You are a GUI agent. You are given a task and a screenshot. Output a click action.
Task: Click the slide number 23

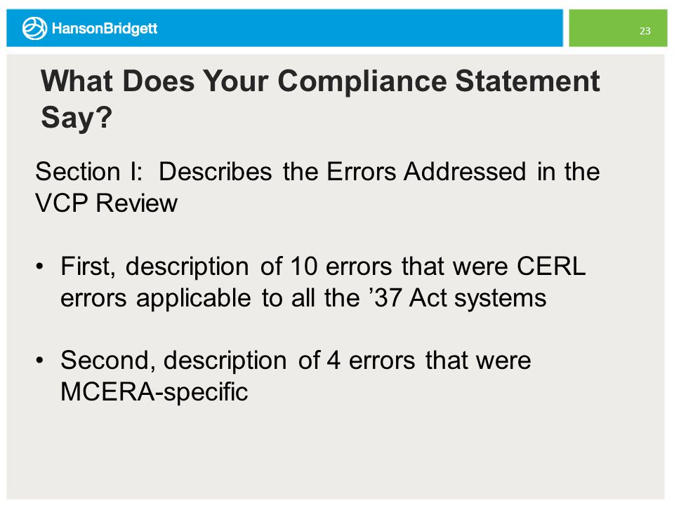pos(645,31)
